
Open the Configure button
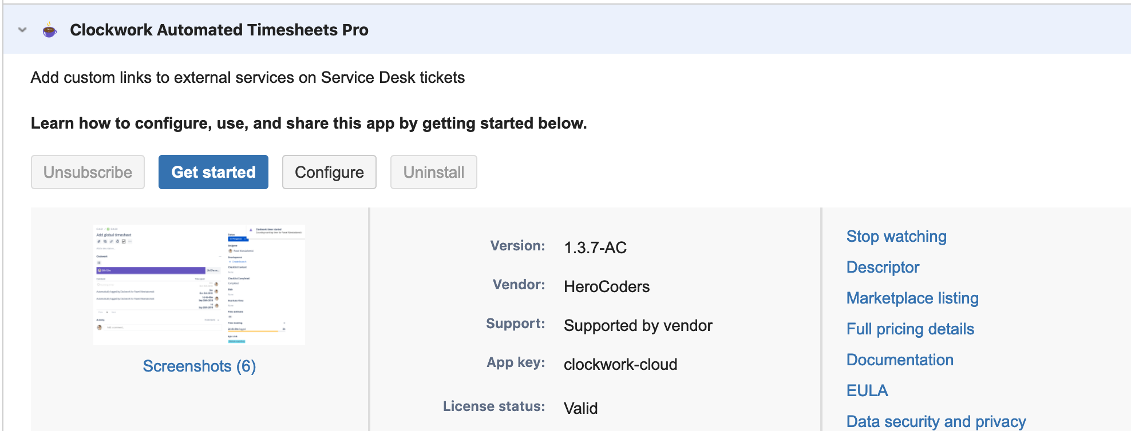tap(329, 172)
